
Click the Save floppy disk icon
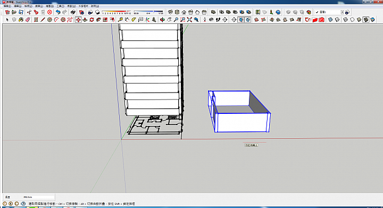click(21, 12)
